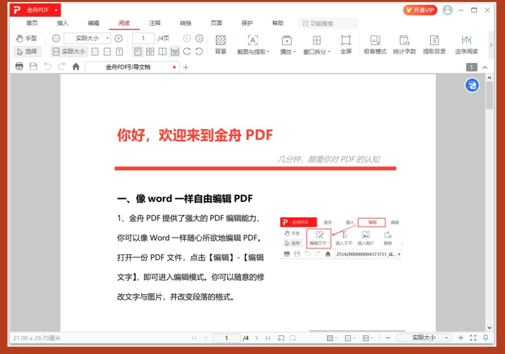
Task: Open the 转换 ribbon tab
Action: coord(186,23)
